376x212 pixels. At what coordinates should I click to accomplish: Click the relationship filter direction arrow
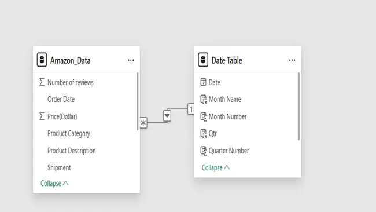click(x=167, y=116)
